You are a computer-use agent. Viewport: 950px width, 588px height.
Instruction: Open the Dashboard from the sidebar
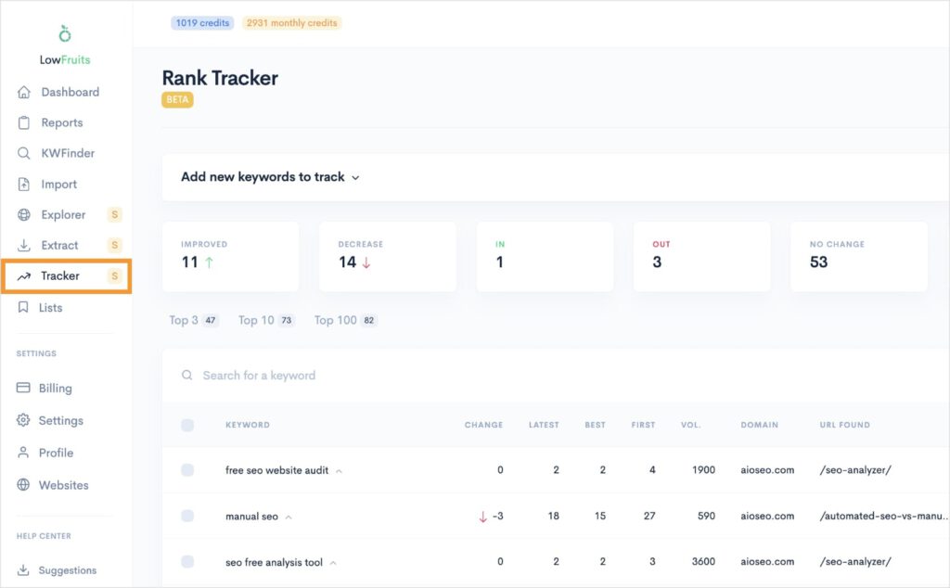click(x=69, y=92)
